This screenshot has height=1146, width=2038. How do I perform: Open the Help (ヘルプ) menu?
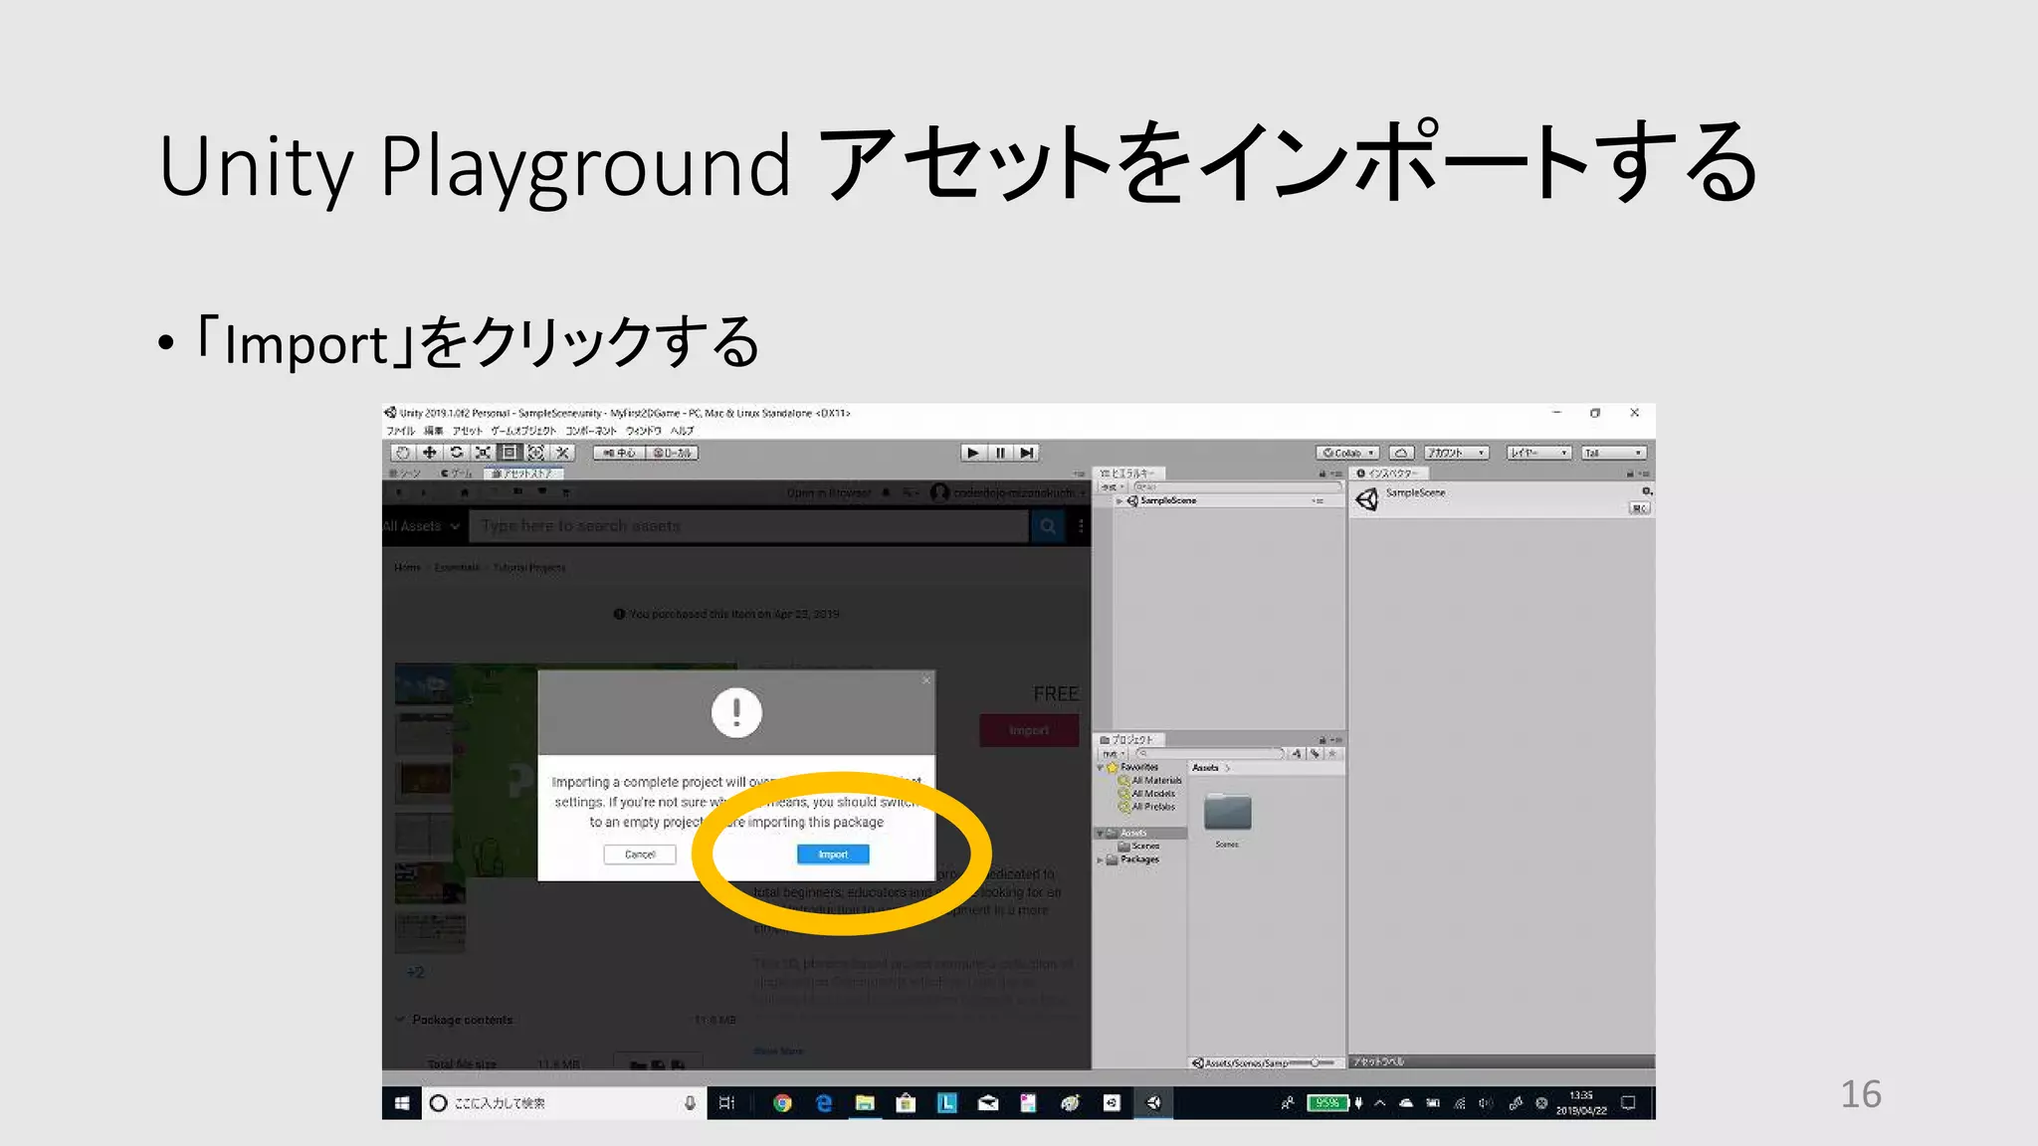(x=682, y=431)
